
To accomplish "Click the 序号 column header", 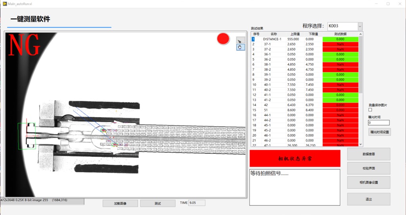I will click(256, 34).
